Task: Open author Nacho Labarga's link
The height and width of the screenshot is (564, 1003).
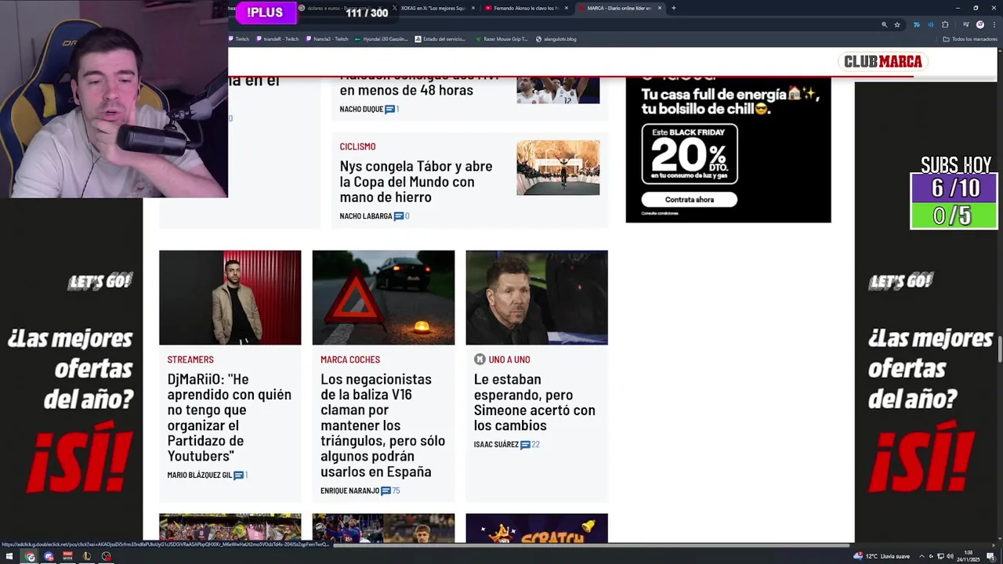Action: point(366,216)
